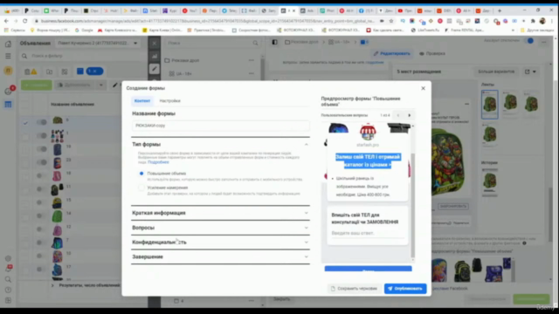Open settings gear icon in sidebar

tap(8, 258)
